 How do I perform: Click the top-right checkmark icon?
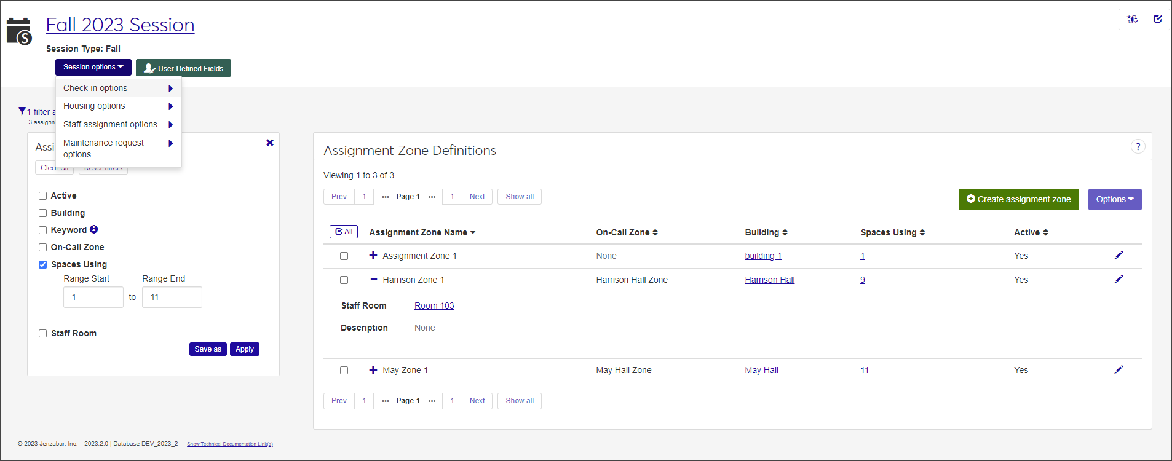[1157, 19]
